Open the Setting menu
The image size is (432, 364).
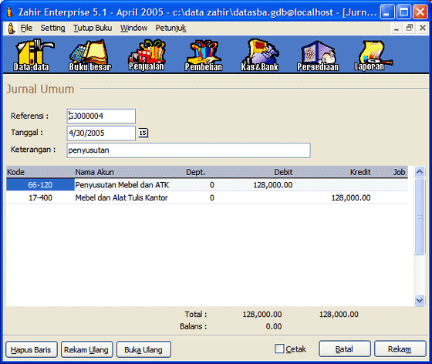(52, 28)
